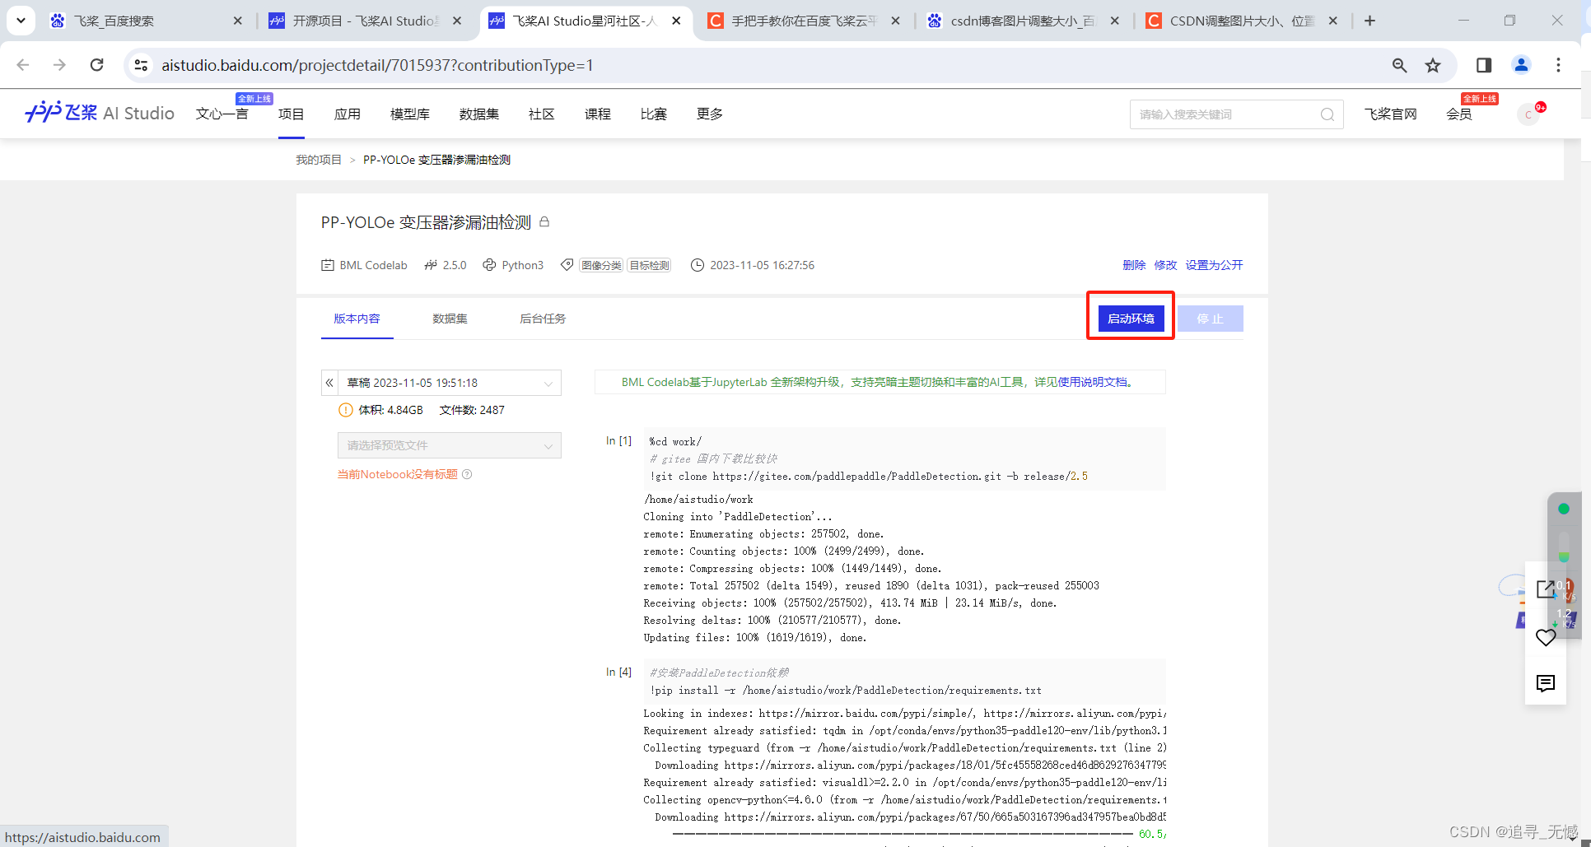Select the 后台任务 tab
1591x847 pixels.
[x=543, y=319]
